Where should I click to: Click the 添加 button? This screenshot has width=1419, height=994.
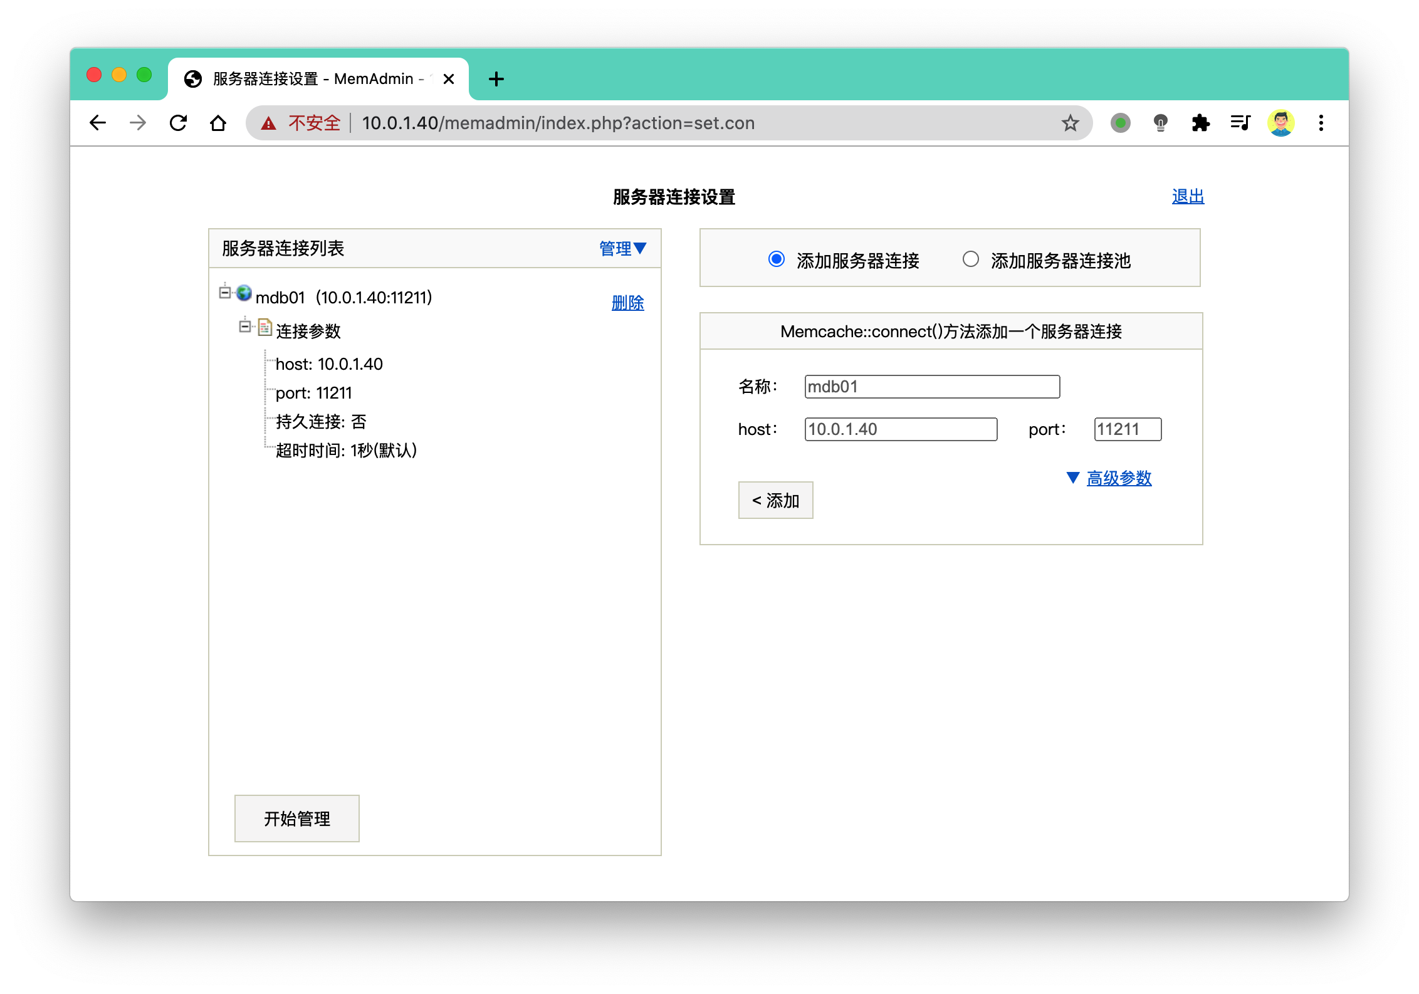775,500
